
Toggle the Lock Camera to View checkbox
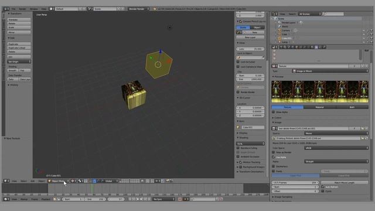(238, 67)
